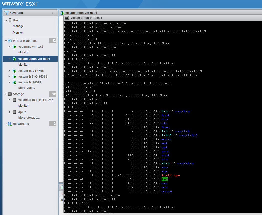Click the red test2.rpm filename in console
This screenshot has height=215, width=262.
click(171, 175)
